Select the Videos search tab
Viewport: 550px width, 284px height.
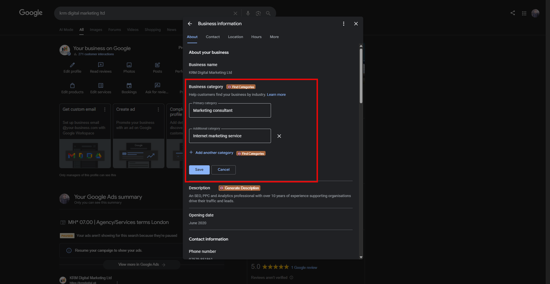133,30
